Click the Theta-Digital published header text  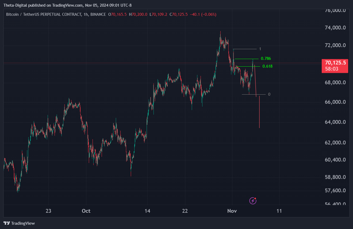[67, 5]
